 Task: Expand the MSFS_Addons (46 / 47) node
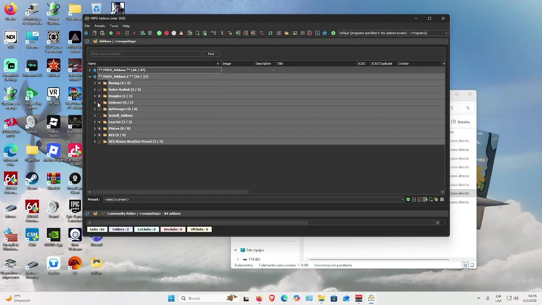coord(89,70)
